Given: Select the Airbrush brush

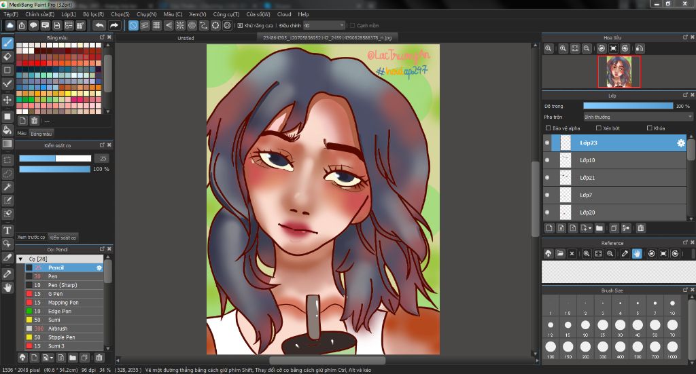Looking at the screenshot, I should (64, 329).
